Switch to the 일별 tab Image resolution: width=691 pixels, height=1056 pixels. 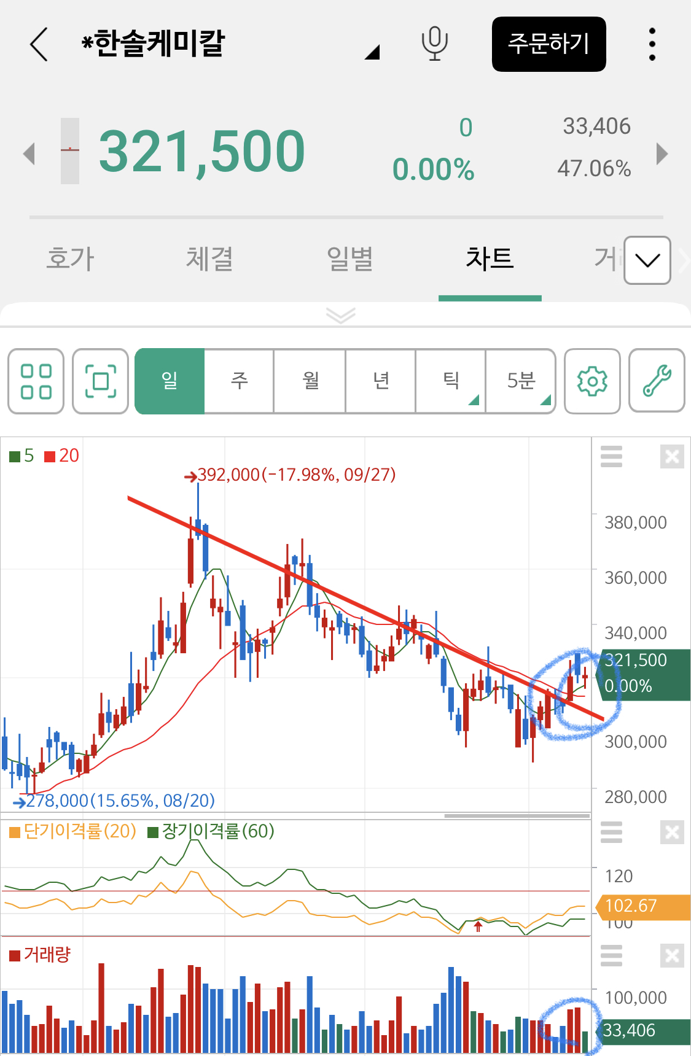tap(349, 258)
